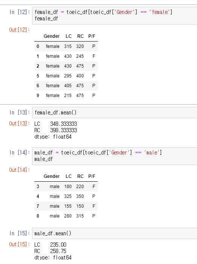Click the LC mean 235.00 output
The image size is (197, 264).
pyautogui.click(x=58, y=245)
